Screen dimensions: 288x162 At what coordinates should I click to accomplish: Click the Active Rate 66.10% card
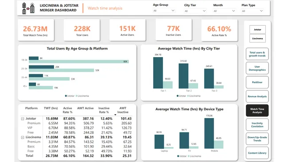219,30
